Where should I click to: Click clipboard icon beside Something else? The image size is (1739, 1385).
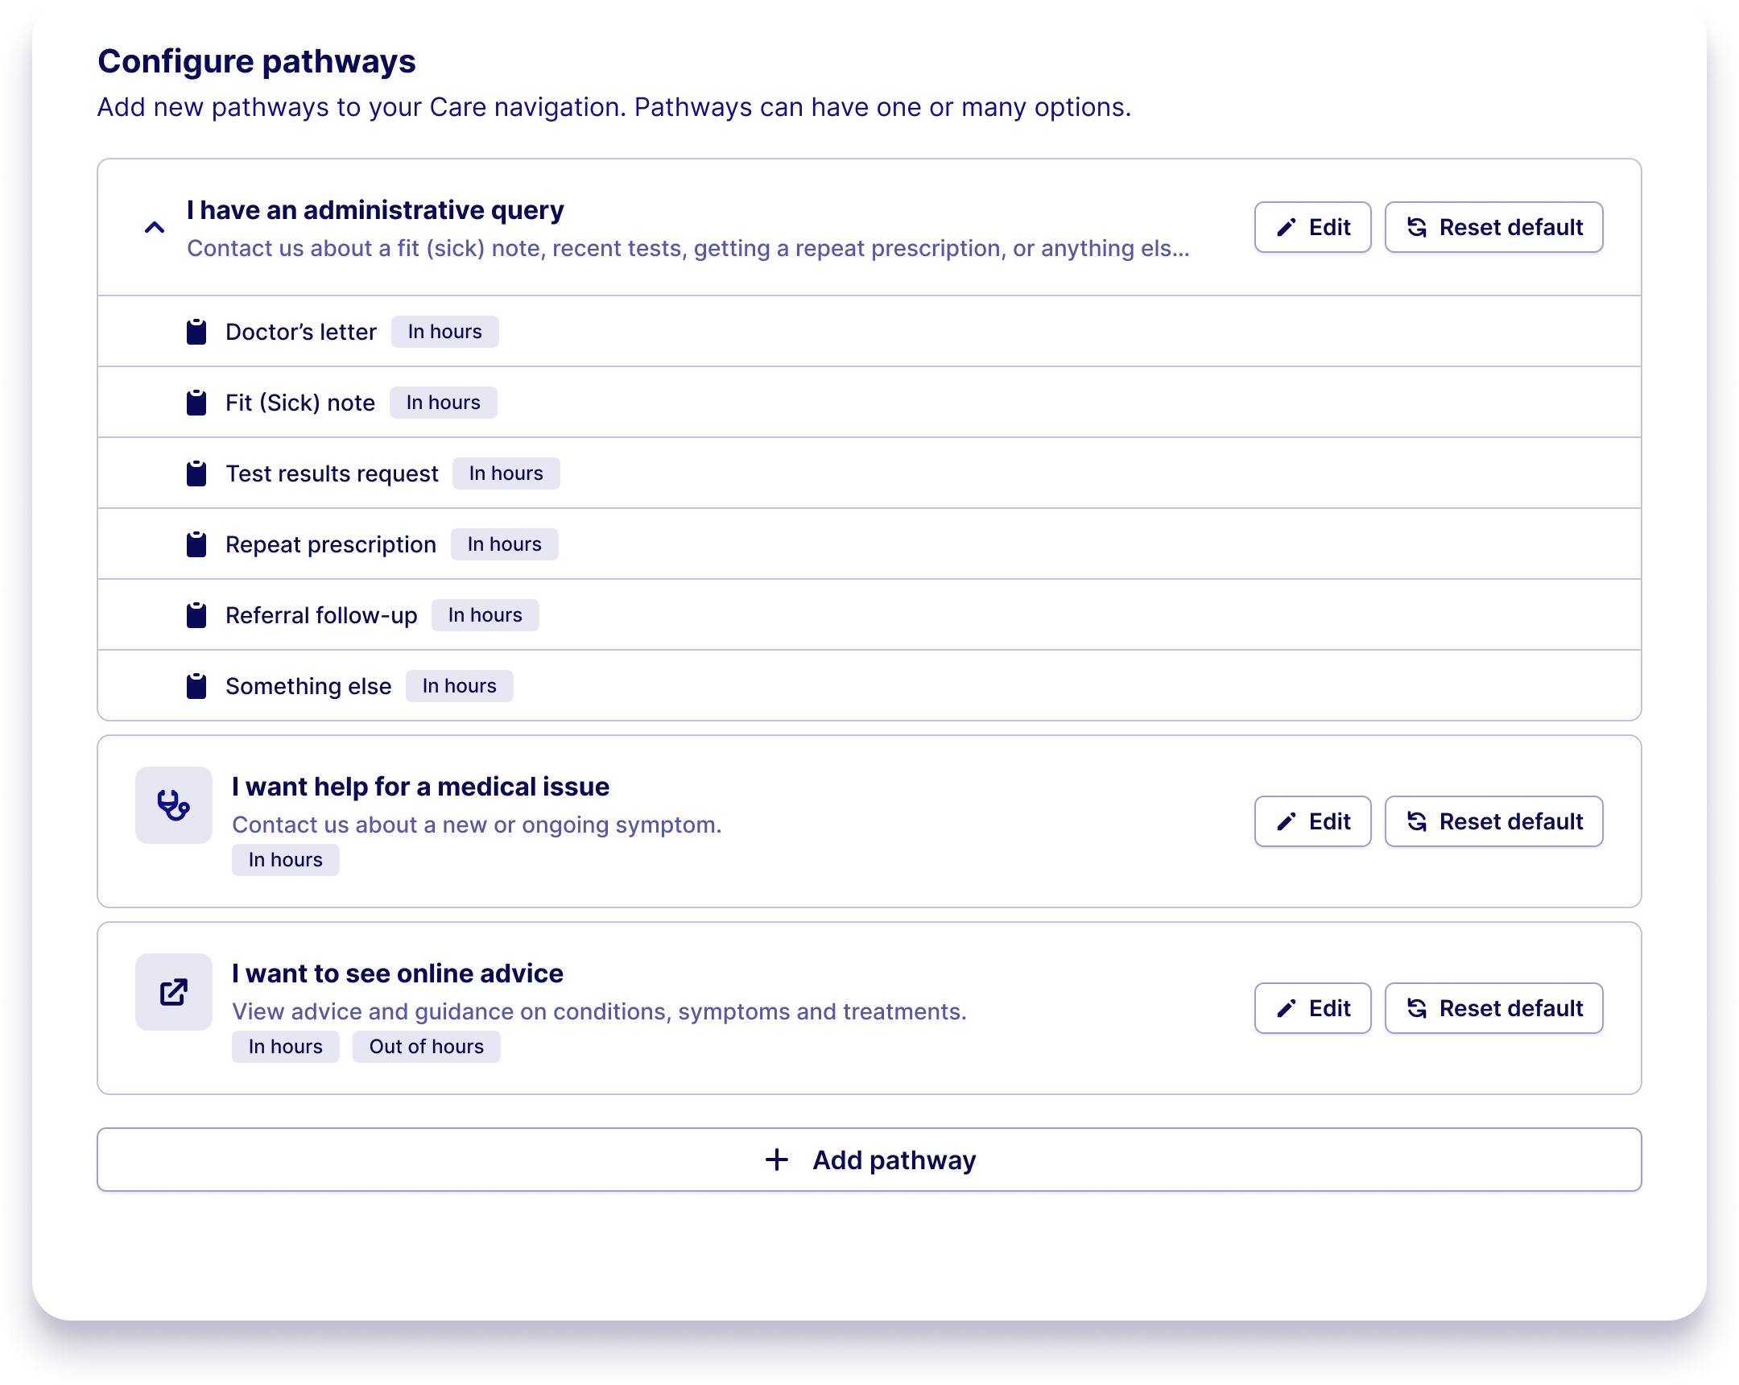[196, 686]
